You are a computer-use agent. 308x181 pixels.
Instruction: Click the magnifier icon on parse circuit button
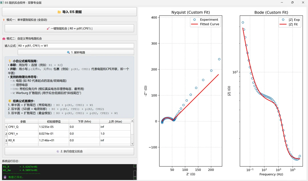click(68, 52)
